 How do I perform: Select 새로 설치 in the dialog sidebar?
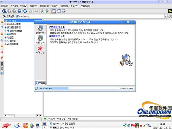pyautogui.click(x=40, y=40)
